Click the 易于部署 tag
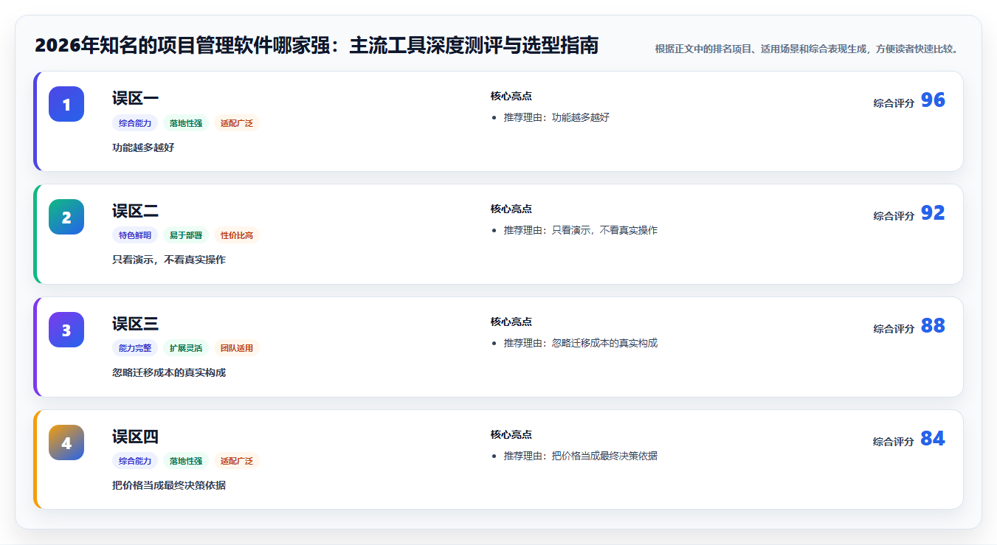 (x=186, y=236)
